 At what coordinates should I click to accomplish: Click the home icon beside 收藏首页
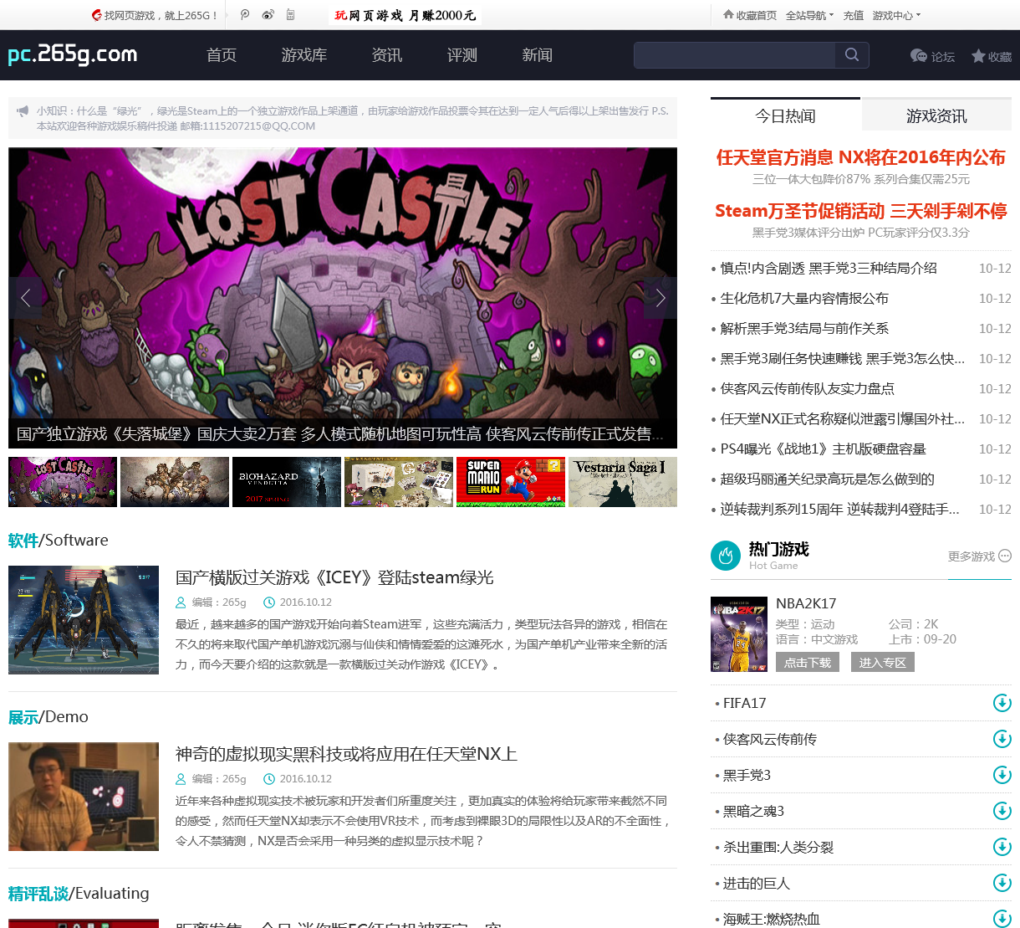(x=728, y=14)
